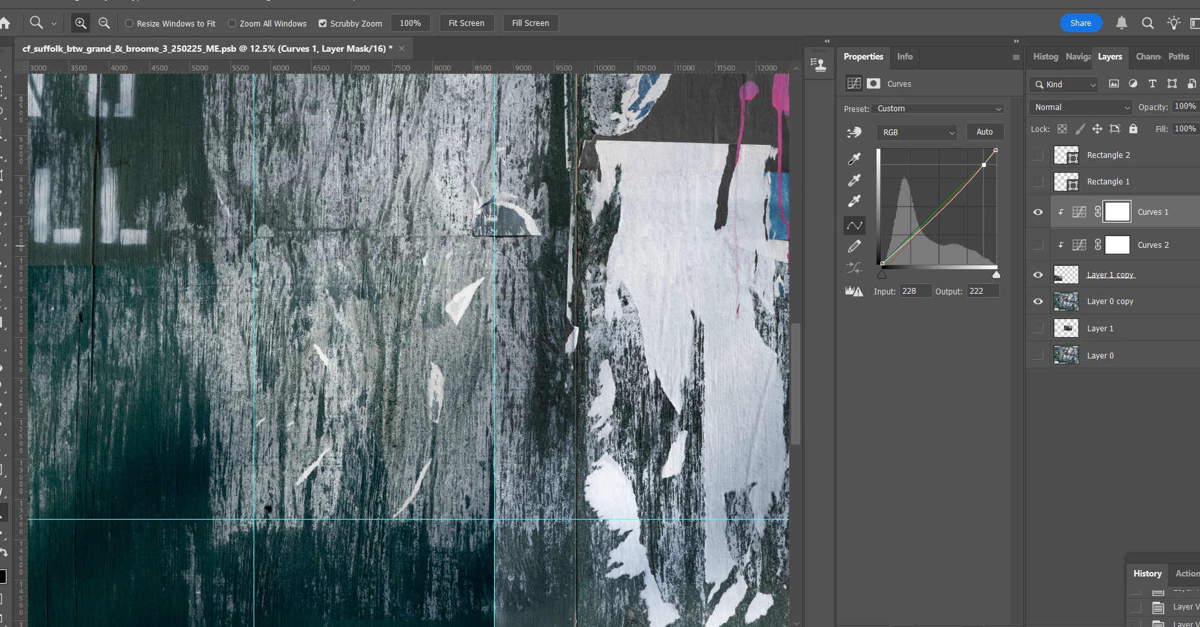Image resolution: width=1200 pixels, height=627 pixels.
Task: Filter layers by adjustment layer icon
Action: [x=1133, y=84]
